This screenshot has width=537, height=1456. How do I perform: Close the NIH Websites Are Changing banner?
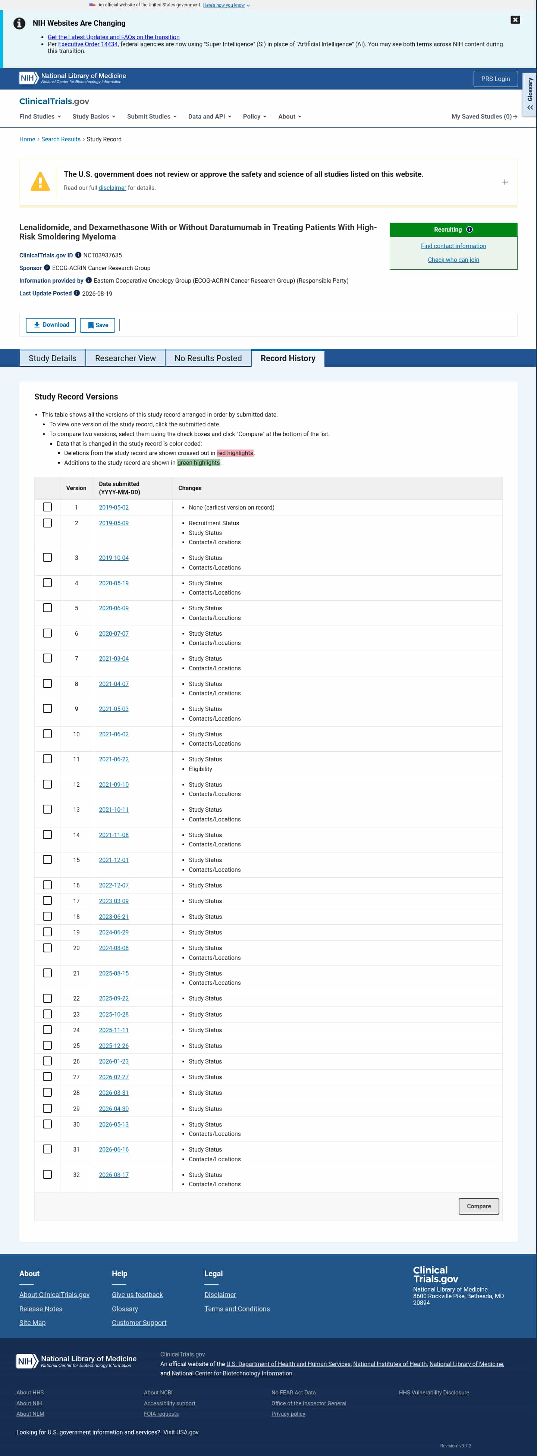(515, 20)
